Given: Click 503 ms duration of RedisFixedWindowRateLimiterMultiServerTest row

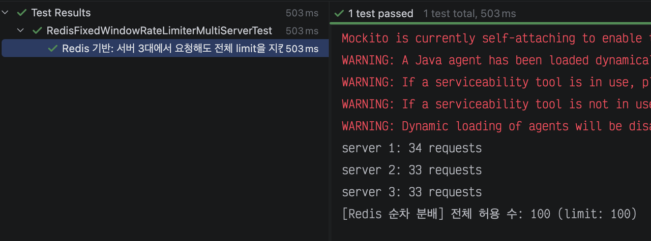Looking at the screenshot, I should coord(302,30).
